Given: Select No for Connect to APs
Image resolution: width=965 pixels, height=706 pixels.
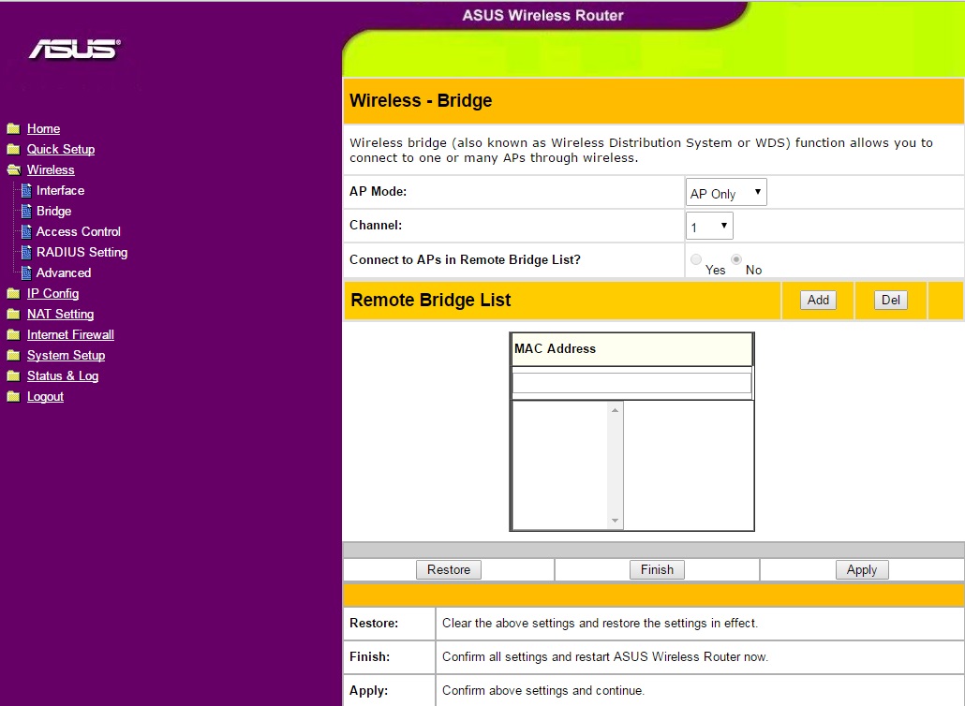Looking at the screenshot, I should [736, 259].
